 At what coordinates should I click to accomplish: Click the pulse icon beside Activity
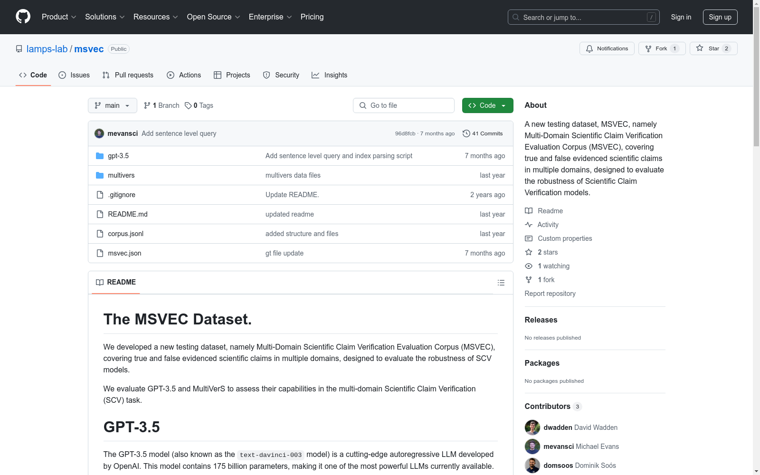(529, 225)
